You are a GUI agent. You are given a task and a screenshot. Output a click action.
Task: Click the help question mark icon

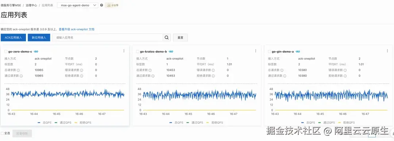101,5
